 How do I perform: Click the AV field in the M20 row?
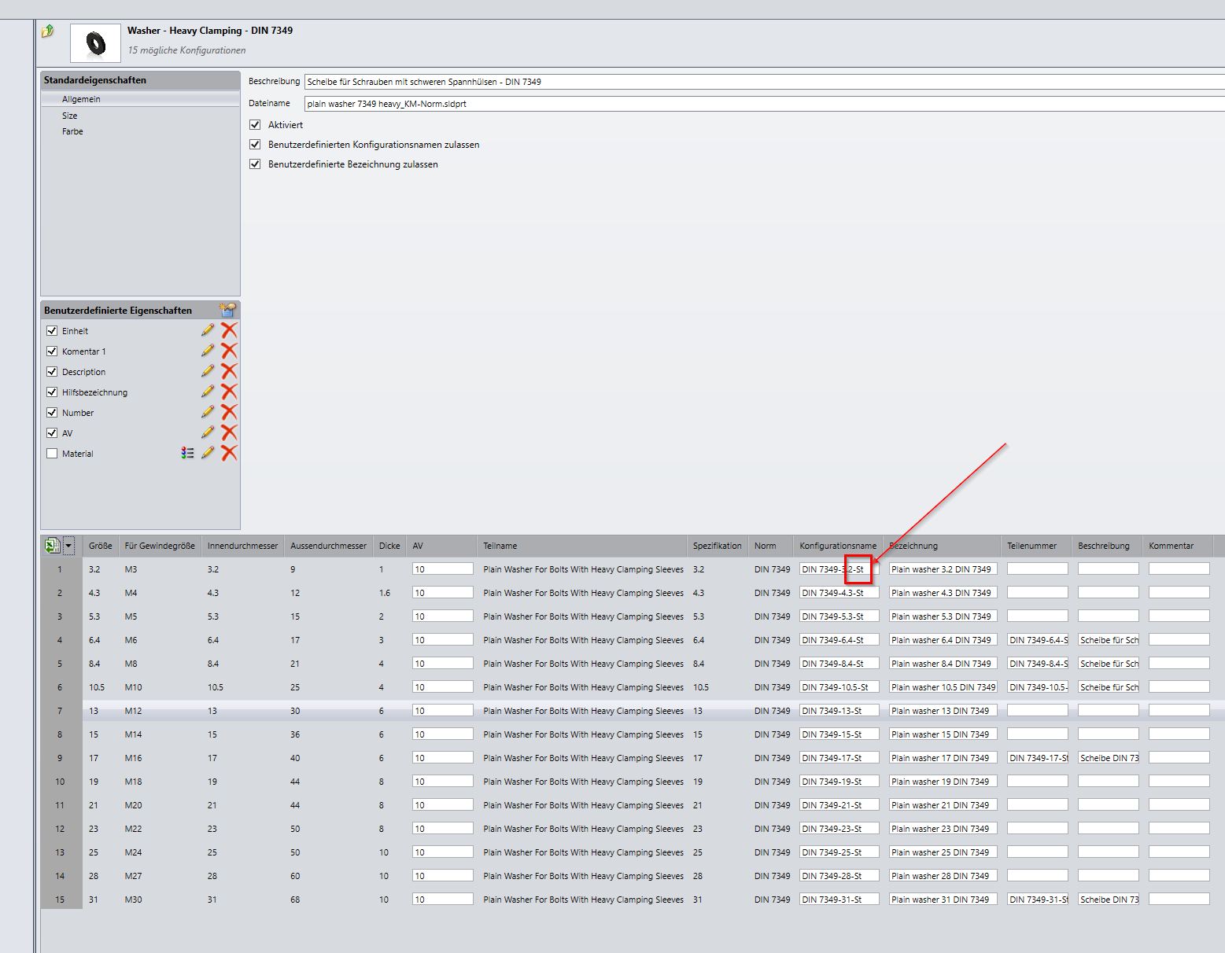click(442, 805)
